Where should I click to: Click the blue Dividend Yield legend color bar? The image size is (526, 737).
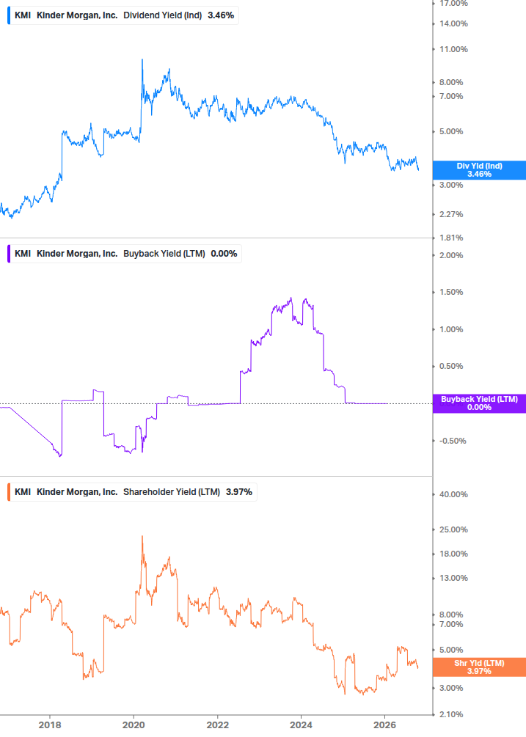(x=9, y=15)
